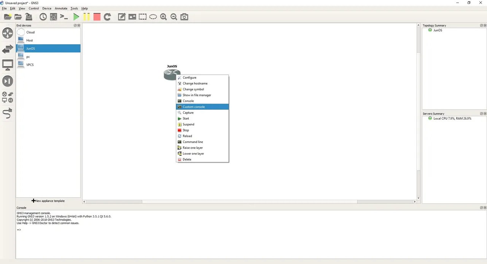The image size is (487, 264).
Task: Open the Control menu
Action: click(x=34, y=8)
